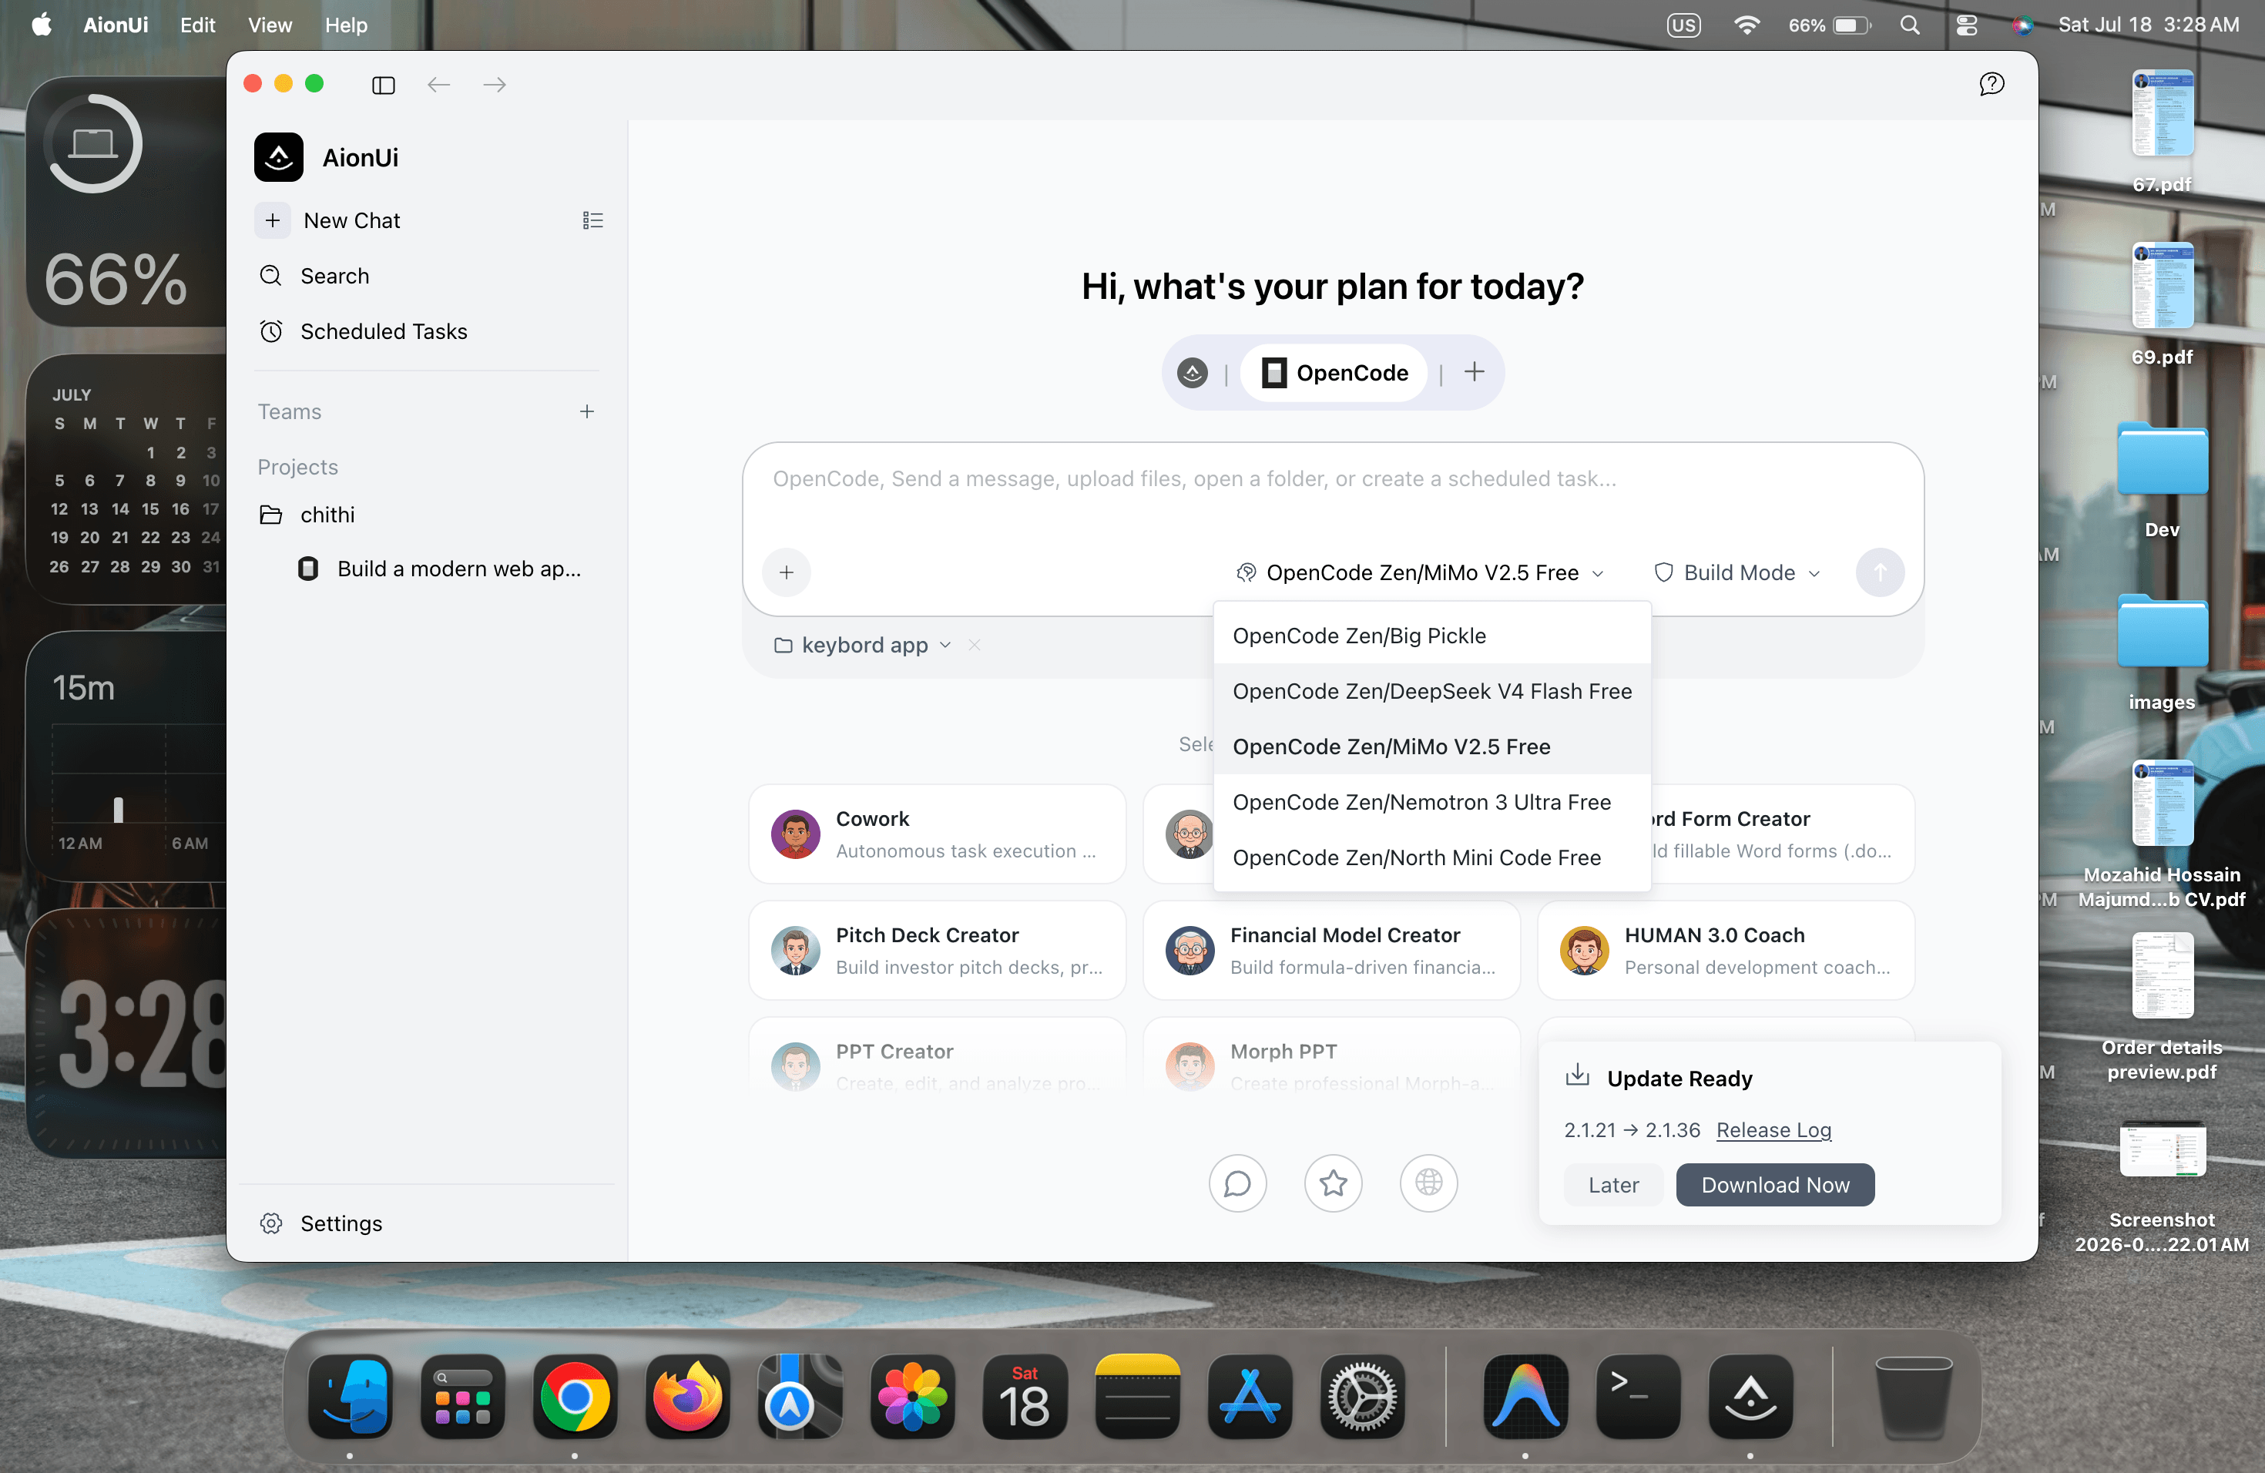Open Scheduled Tasks
Viewport: 2265px width, 1473px height.
[x=384, y=331]
